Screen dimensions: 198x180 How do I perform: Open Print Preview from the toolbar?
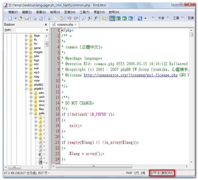[x=41, y=18]
